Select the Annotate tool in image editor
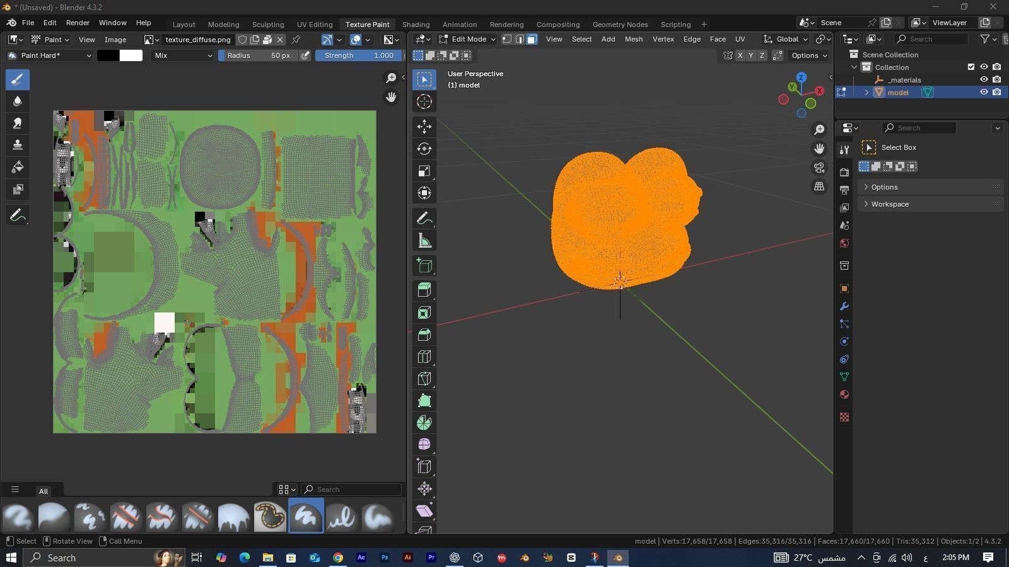 point(18,215)
